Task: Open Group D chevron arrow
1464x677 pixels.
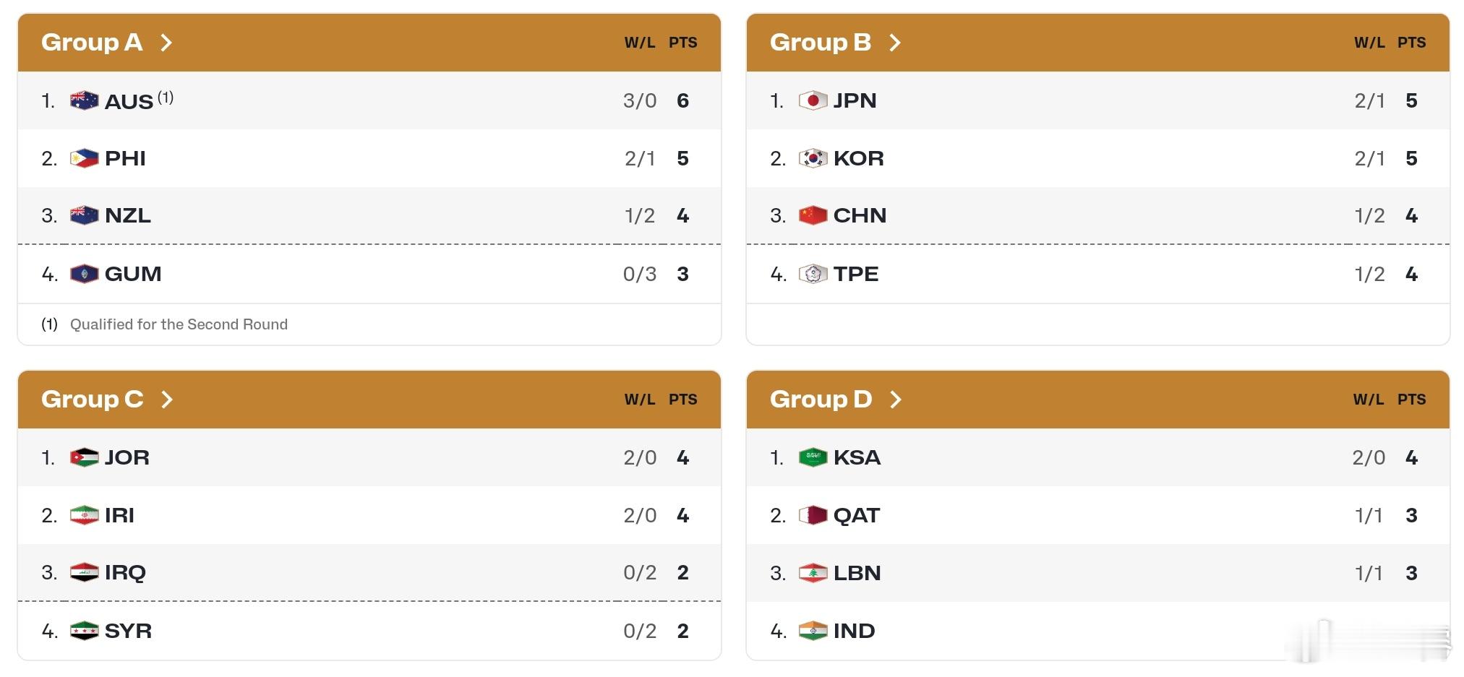Action: [x=896, y=400]
